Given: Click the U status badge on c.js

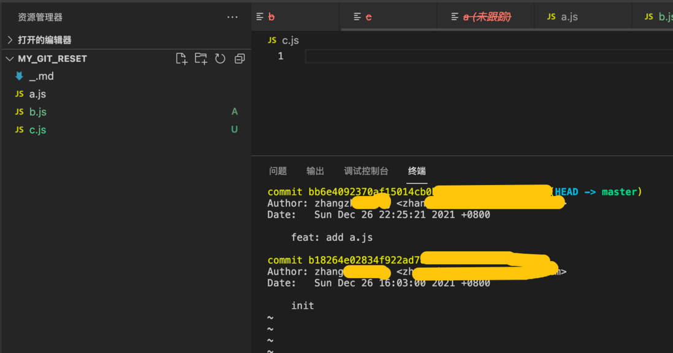Looking at the screenshot, I should point(234,129).
